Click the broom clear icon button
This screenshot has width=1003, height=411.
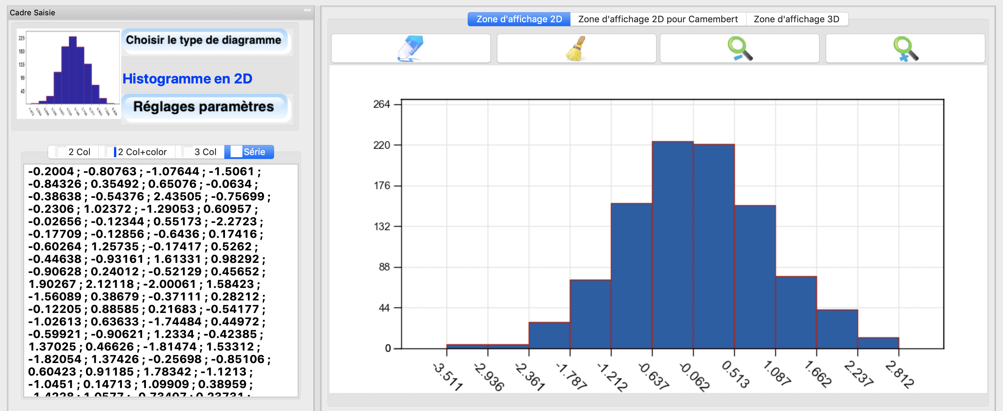(x=576, y=48)
